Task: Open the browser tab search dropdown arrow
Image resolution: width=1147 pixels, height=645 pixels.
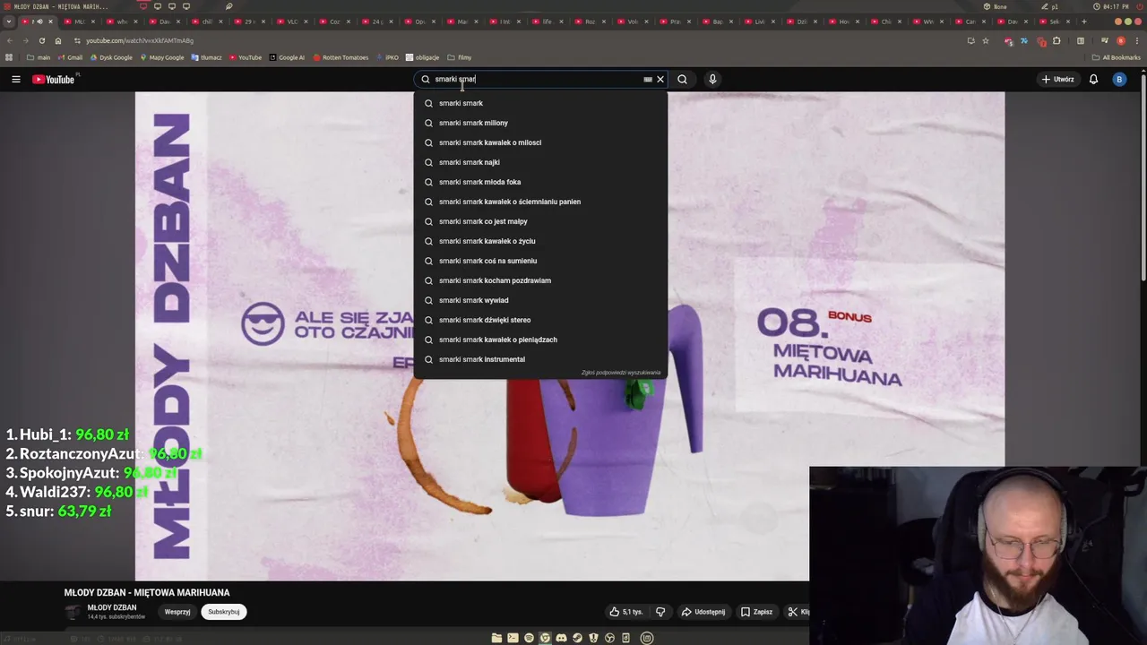Action: point(9,21)
